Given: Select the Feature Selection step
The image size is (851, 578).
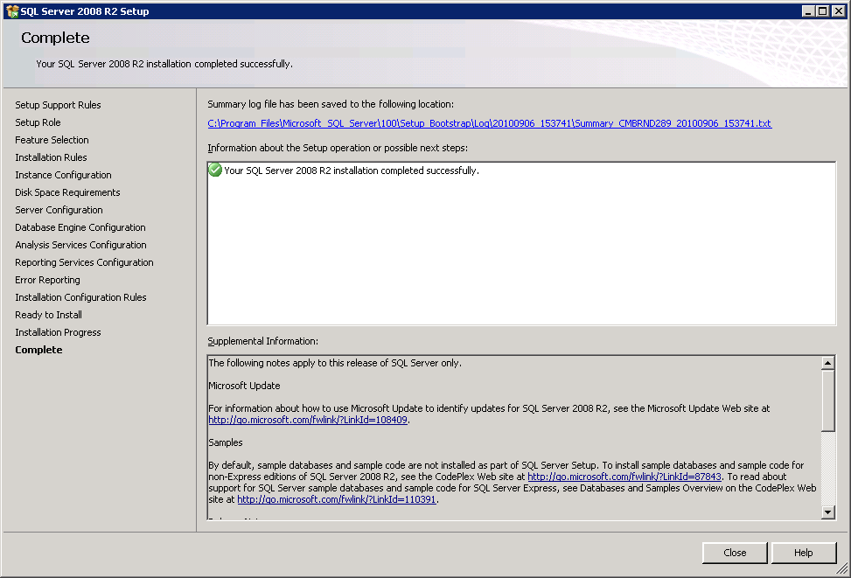Looking at the screenshot, I should [x=52, y=140].
